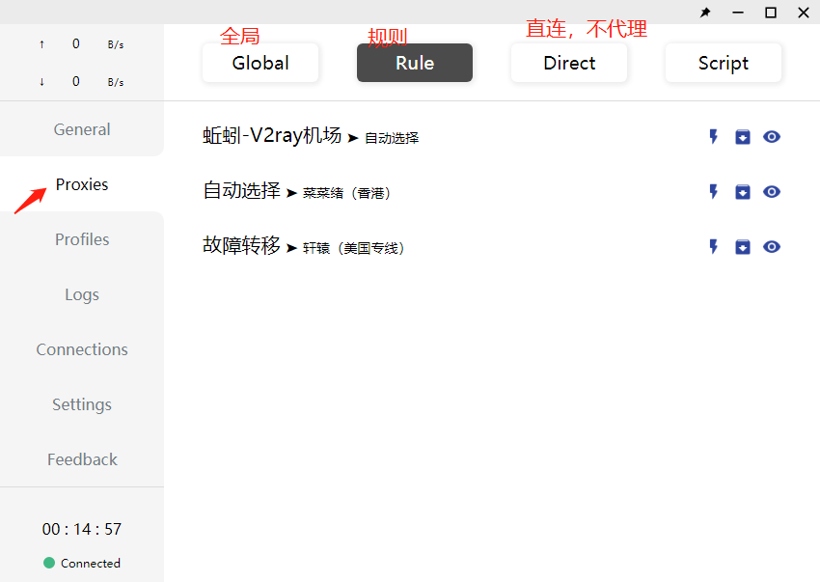Run latency test for 自动选择 group

(x=713, y=191)
